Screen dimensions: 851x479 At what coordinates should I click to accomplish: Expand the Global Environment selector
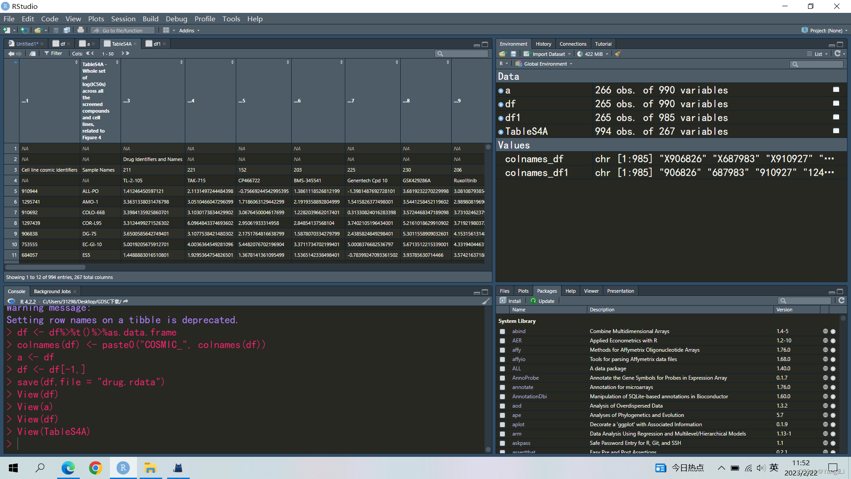[546, 64]
